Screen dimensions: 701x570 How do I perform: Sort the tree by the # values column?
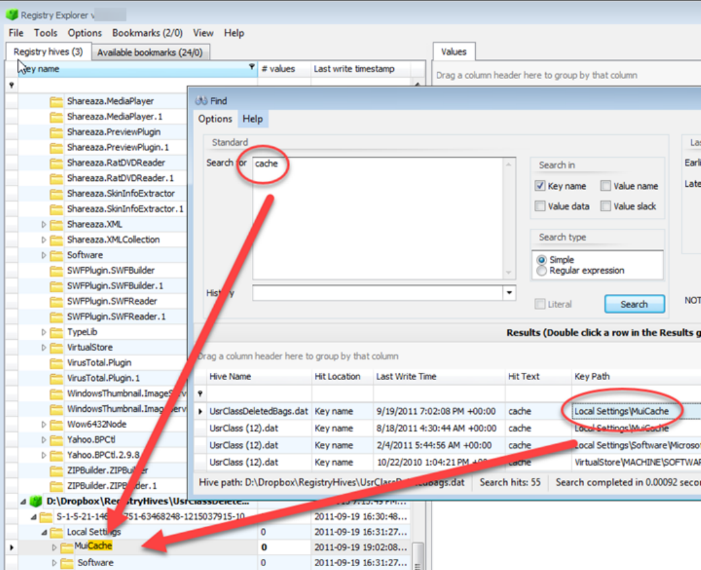[284, 69]
